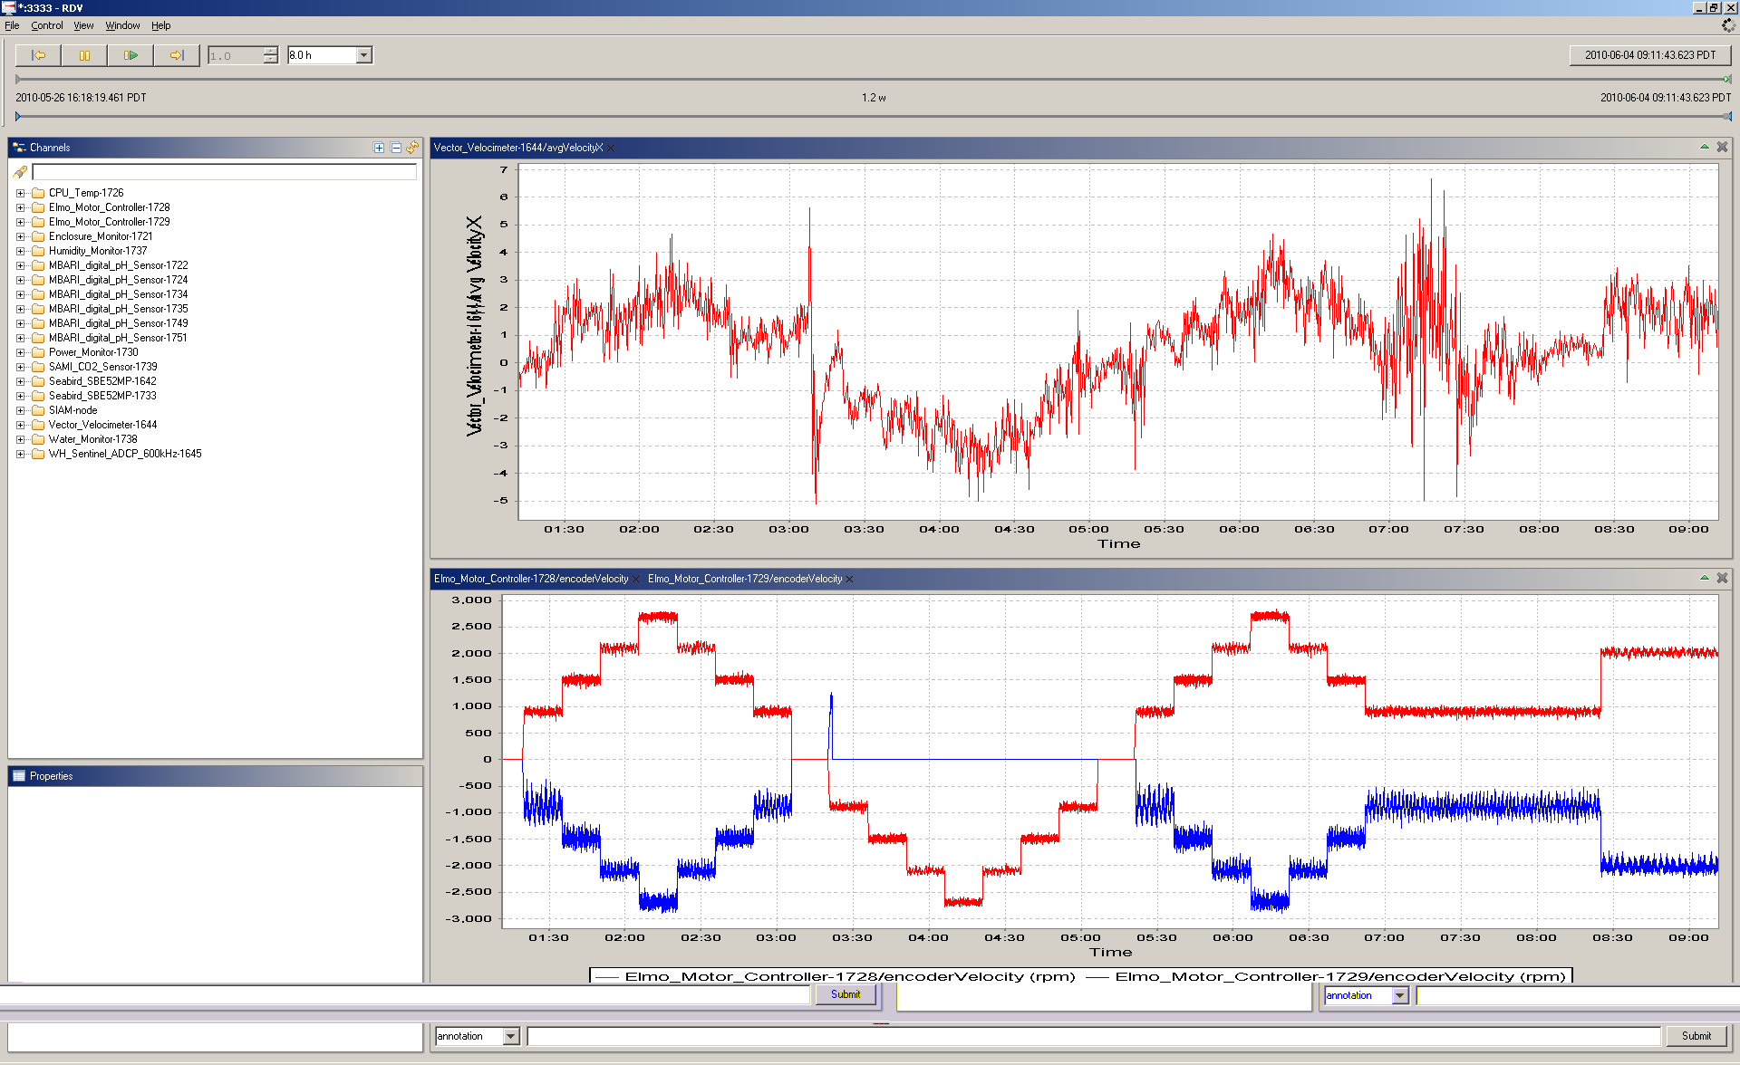Close the avgVelocityX chart panel
Image resolution: width=1740 pixels, height=1065 pixels.
click(x=1722, y=147)
